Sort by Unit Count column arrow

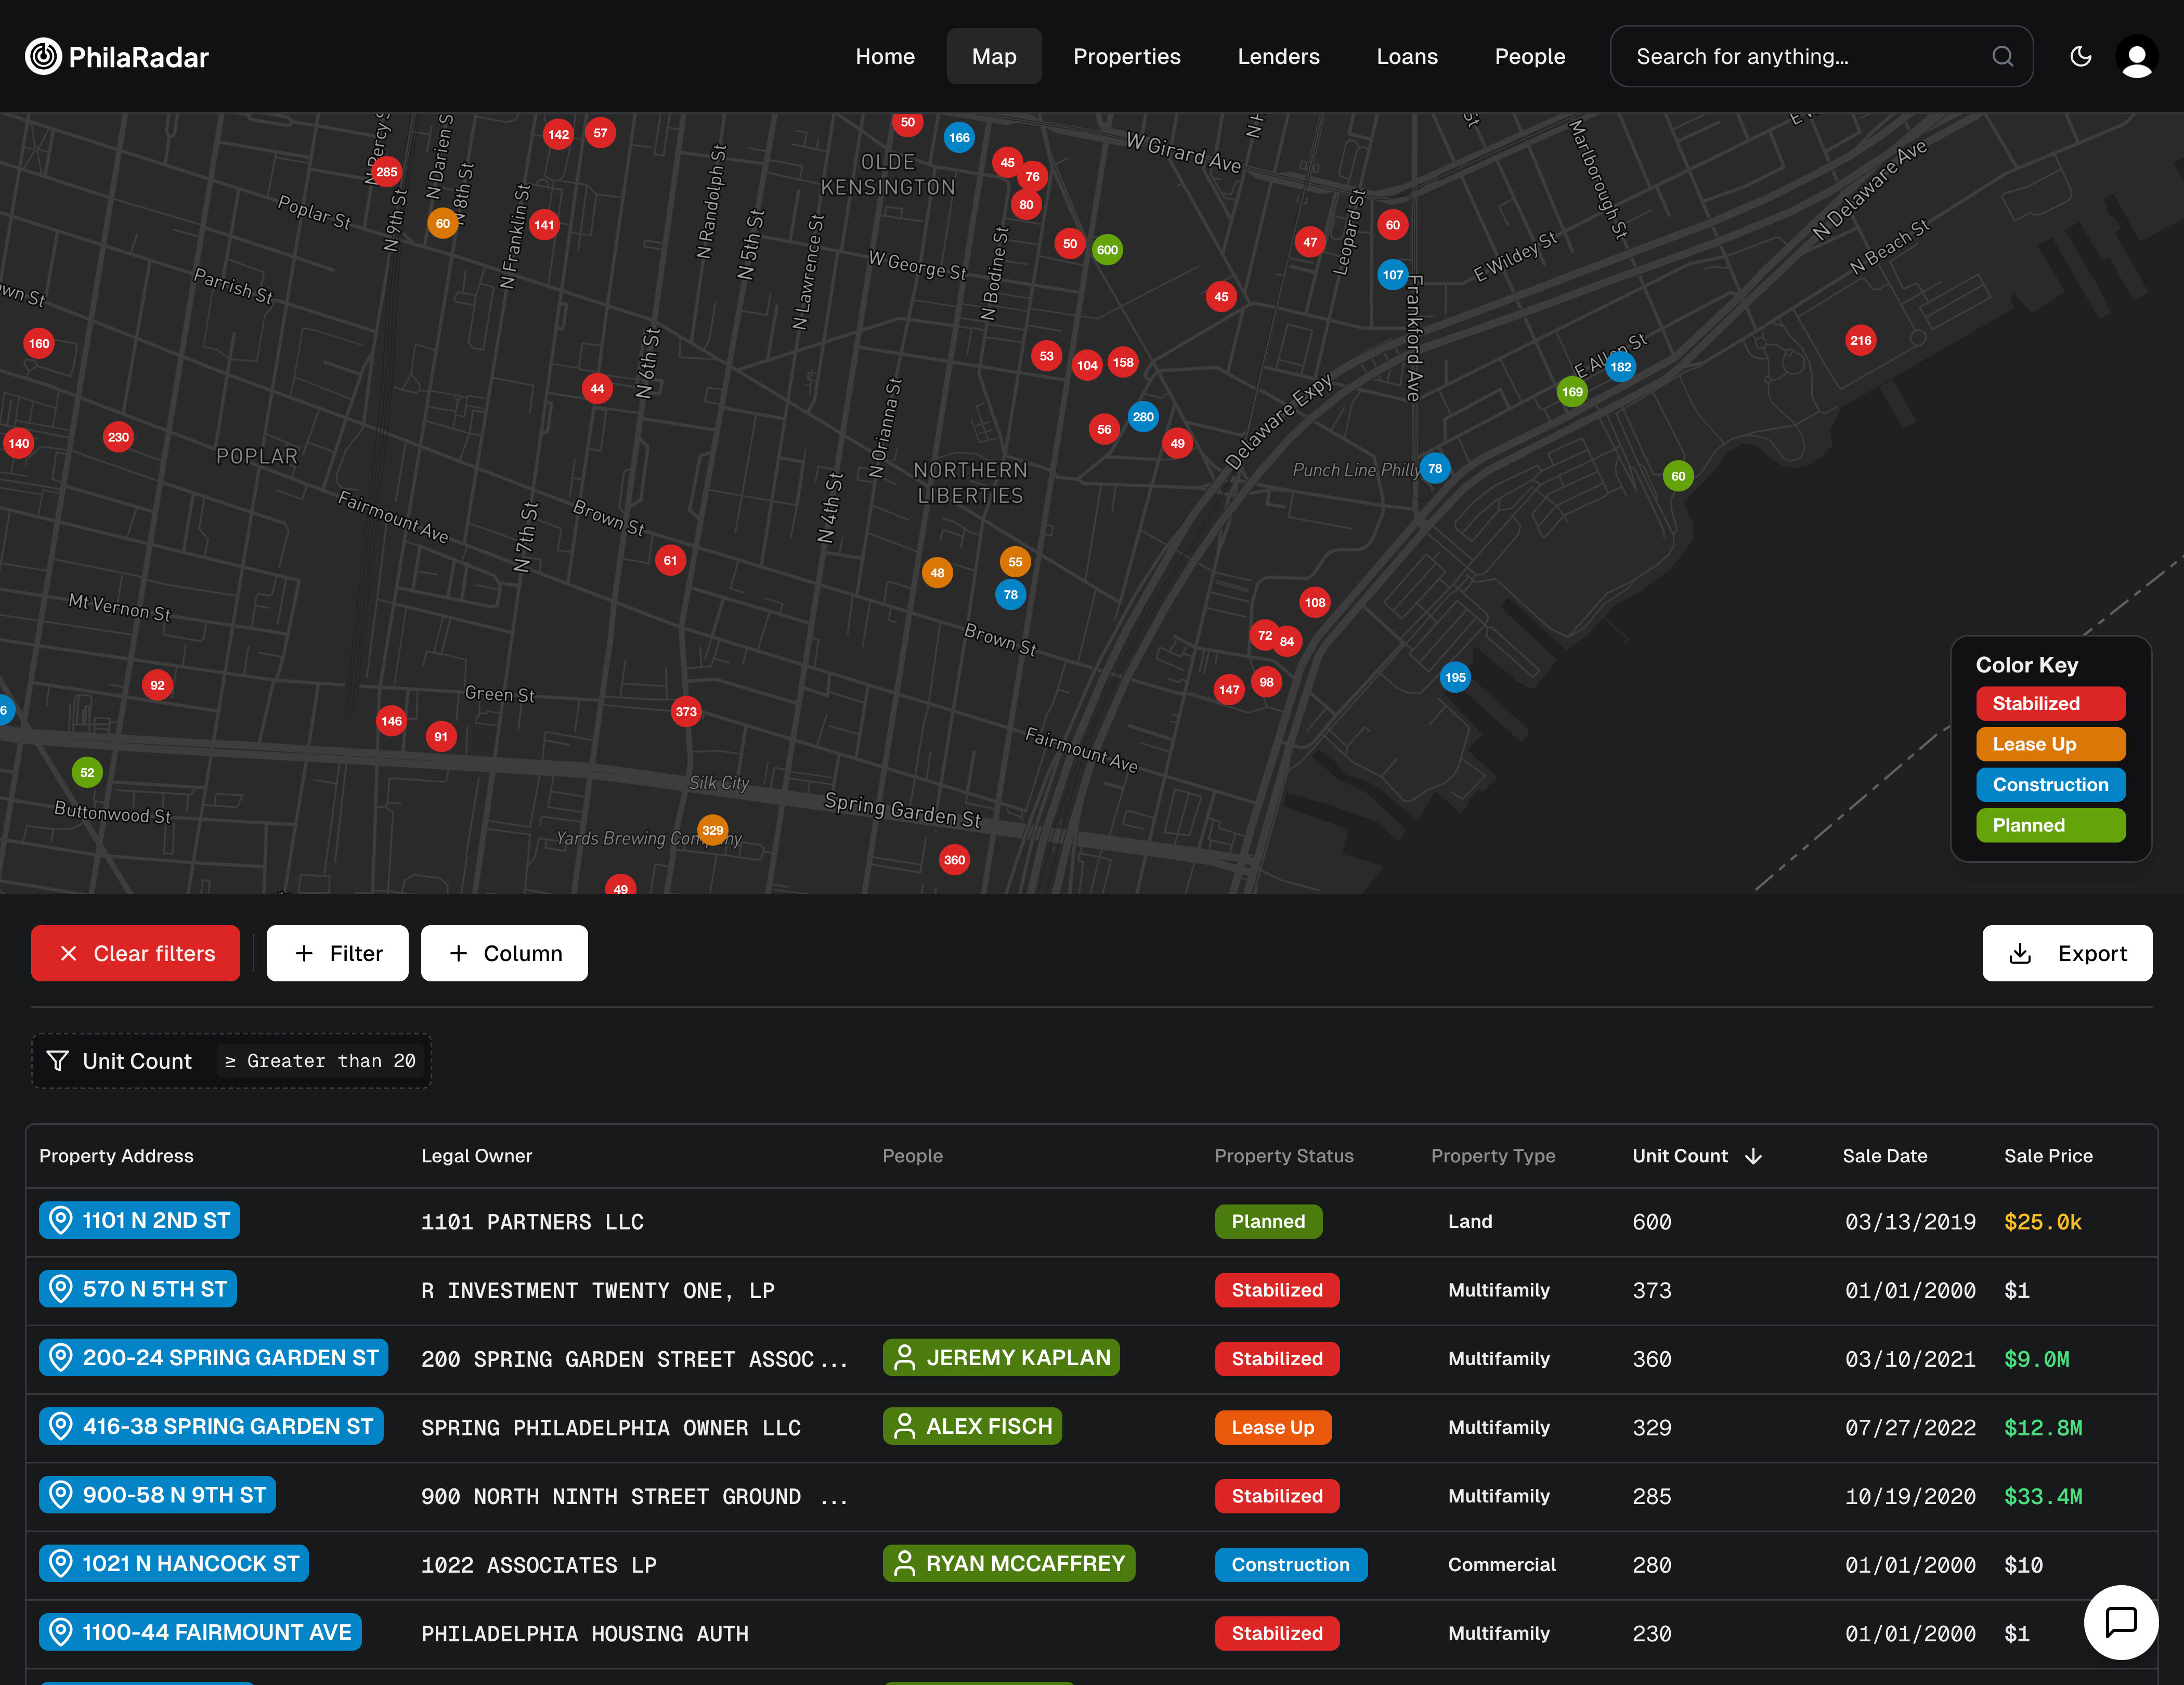coord(1753,1156)
